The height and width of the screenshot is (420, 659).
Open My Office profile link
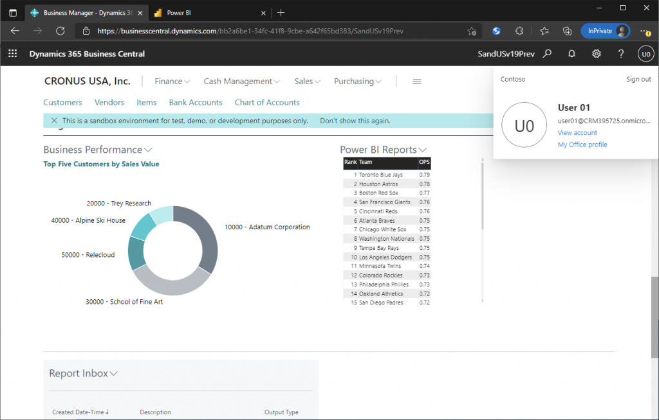click(x=582, y=144)
